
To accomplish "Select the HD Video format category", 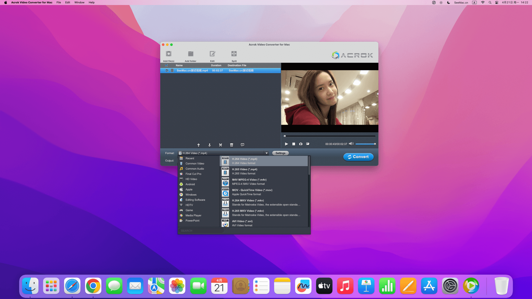I will 191,179.
